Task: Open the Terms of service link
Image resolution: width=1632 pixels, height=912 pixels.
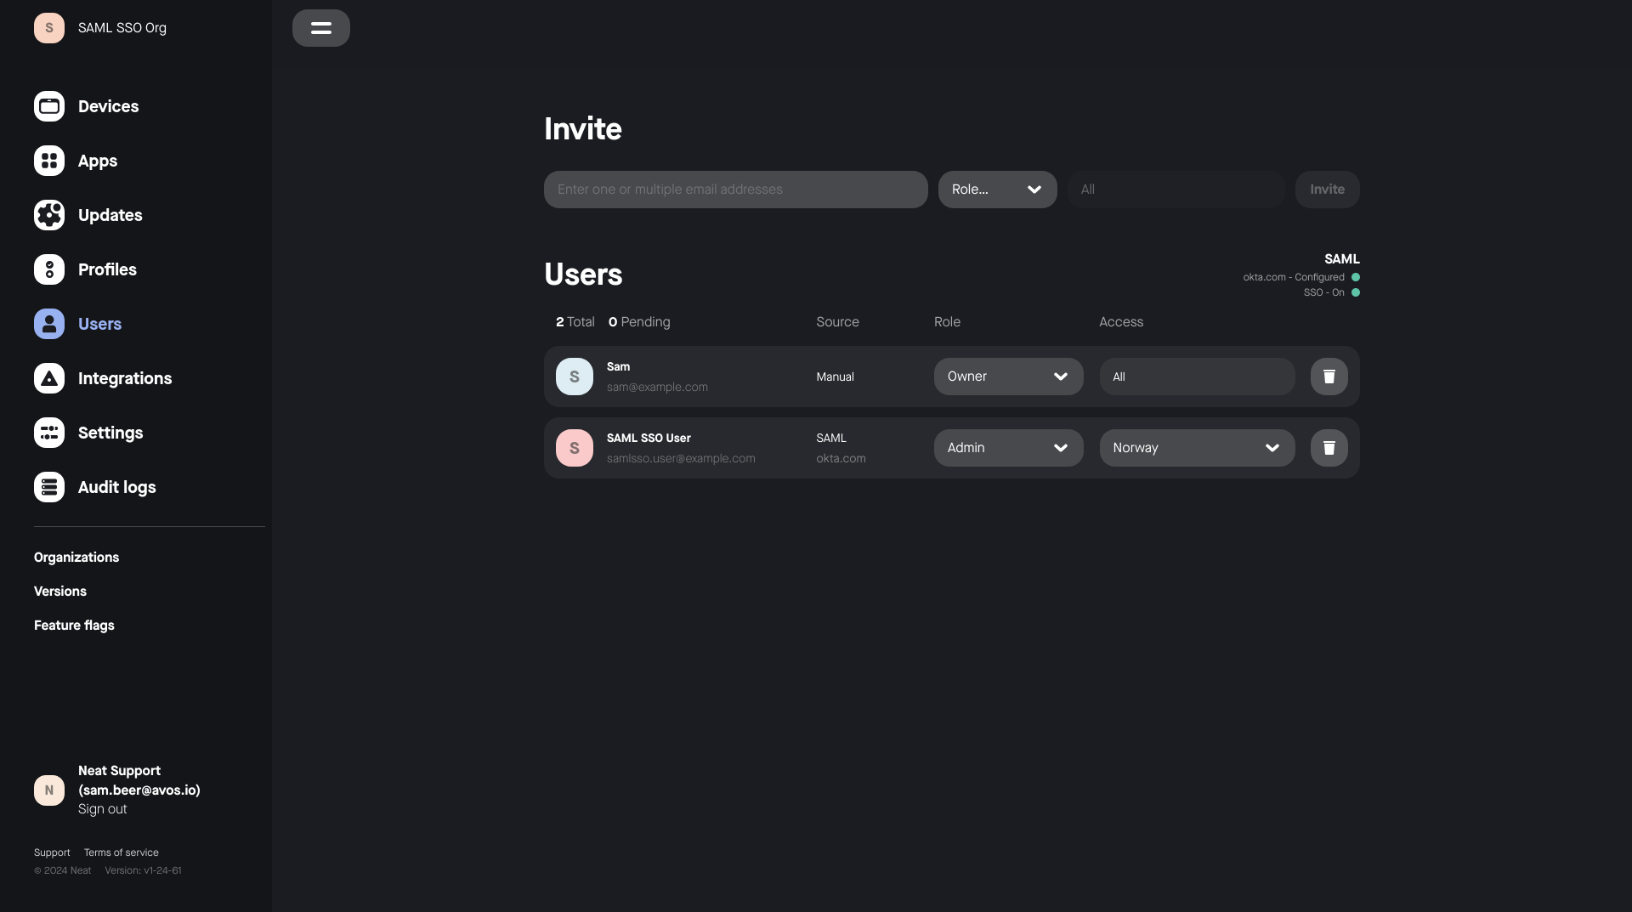Action: pos(121,853)
